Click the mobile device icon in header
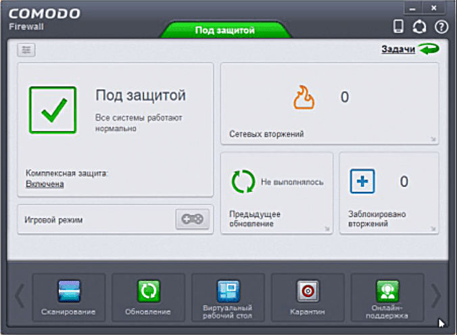Screen dimensions: 457x335 click(x=399, y=26)
